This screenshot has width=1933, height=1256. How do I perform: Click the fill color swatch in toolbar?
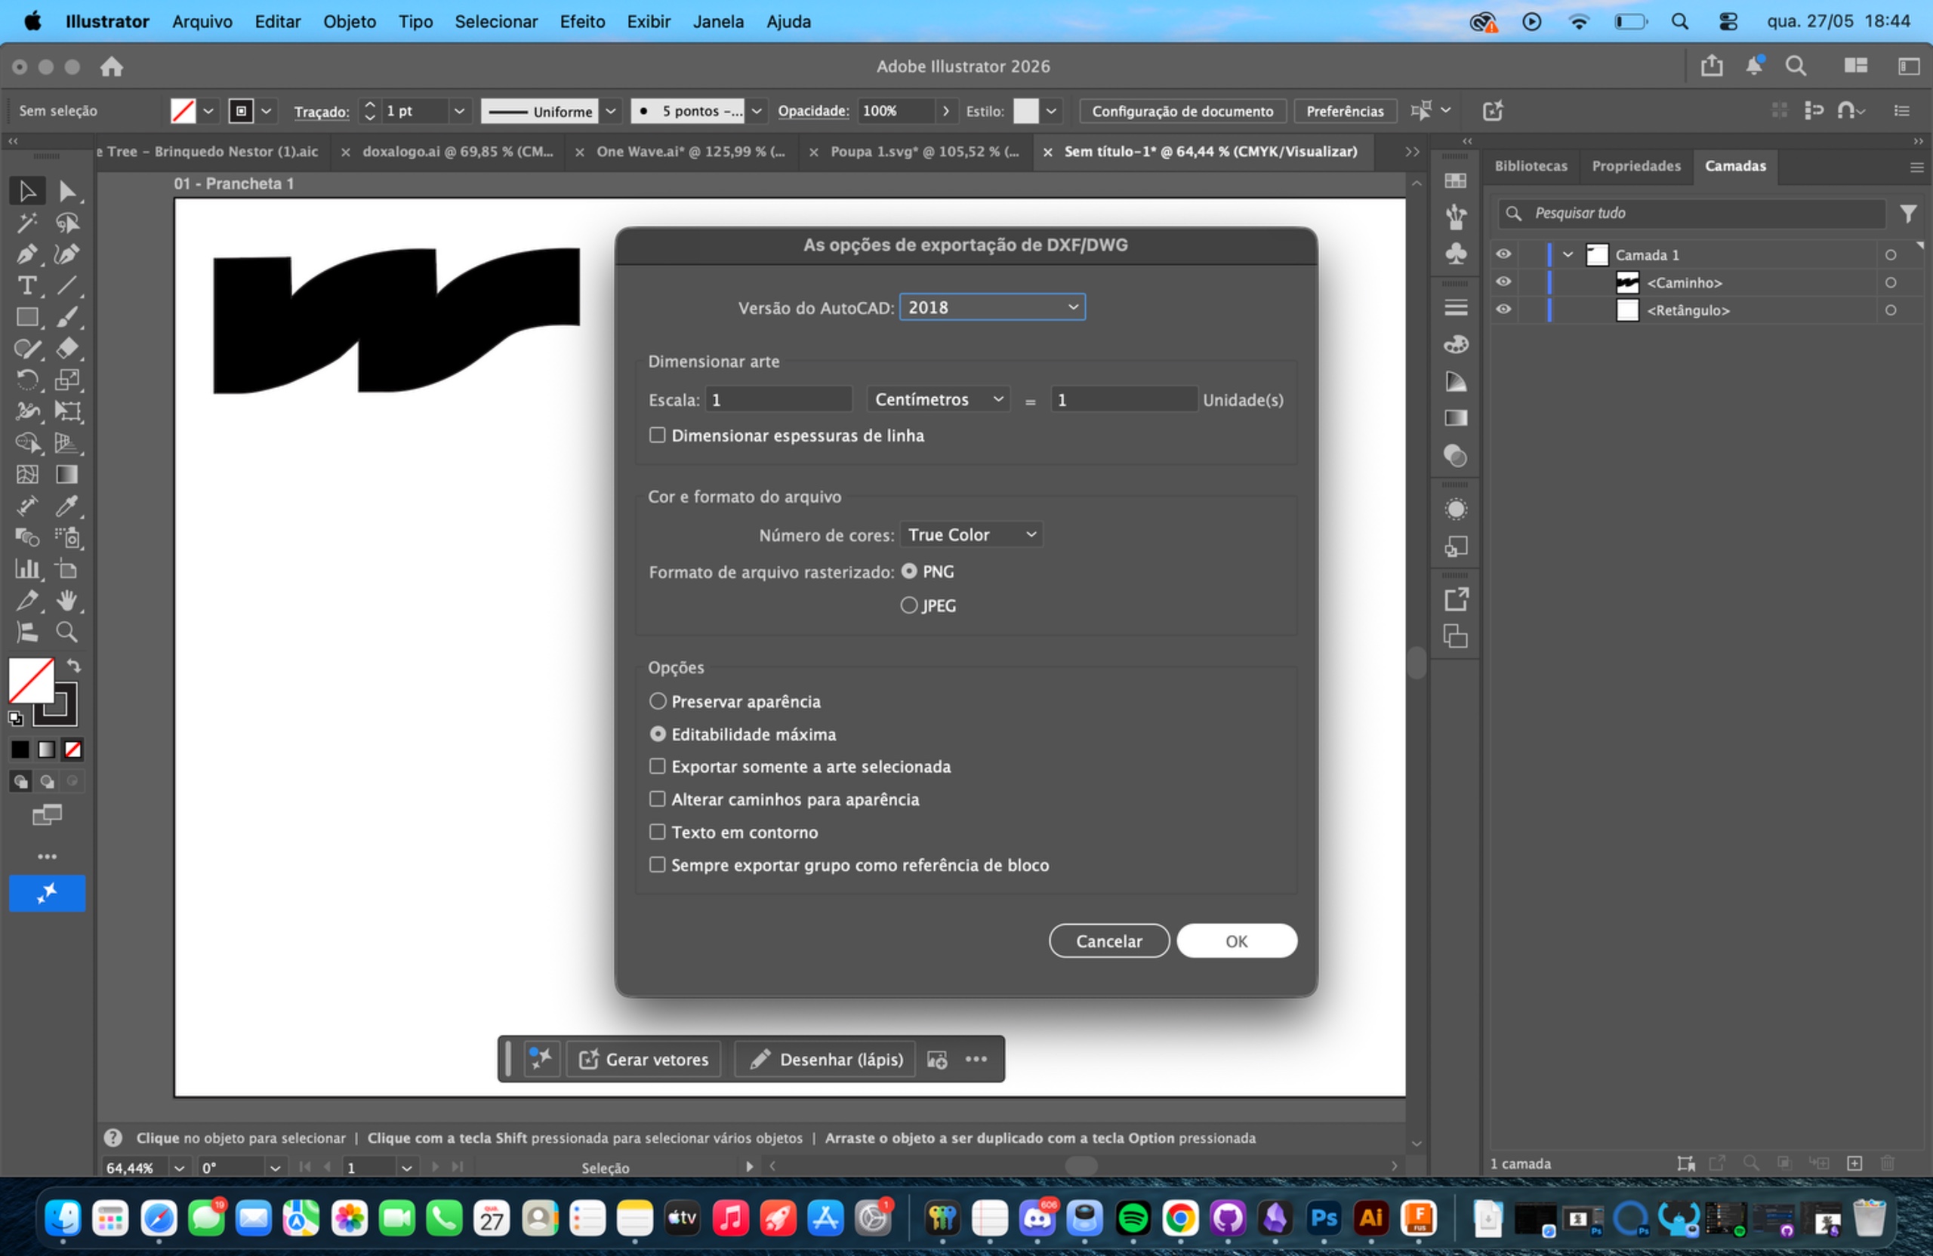click(31, 680)
